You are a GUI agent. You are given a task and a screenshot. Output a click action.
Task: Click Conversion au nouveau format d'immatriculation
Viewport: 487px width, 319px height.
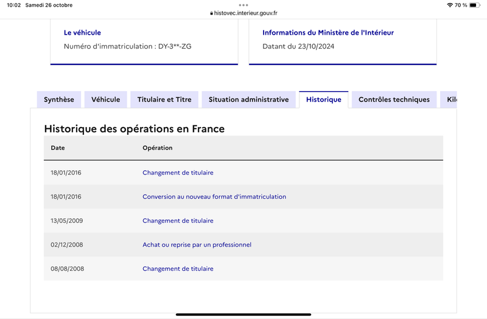click(x=214, y=196)
